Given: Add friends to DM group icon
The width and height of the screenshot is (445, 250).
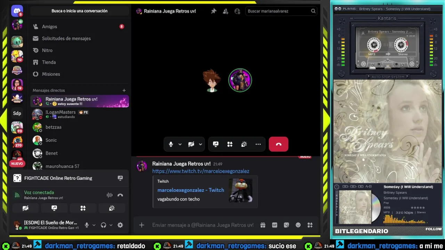Looking at the screenshot, I should (x=226, y=11).
